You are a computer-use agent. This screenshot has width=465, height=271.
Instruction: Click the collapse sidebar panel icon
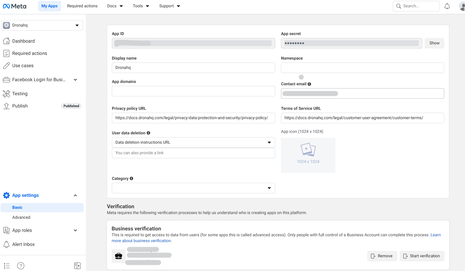pos(77,265)
